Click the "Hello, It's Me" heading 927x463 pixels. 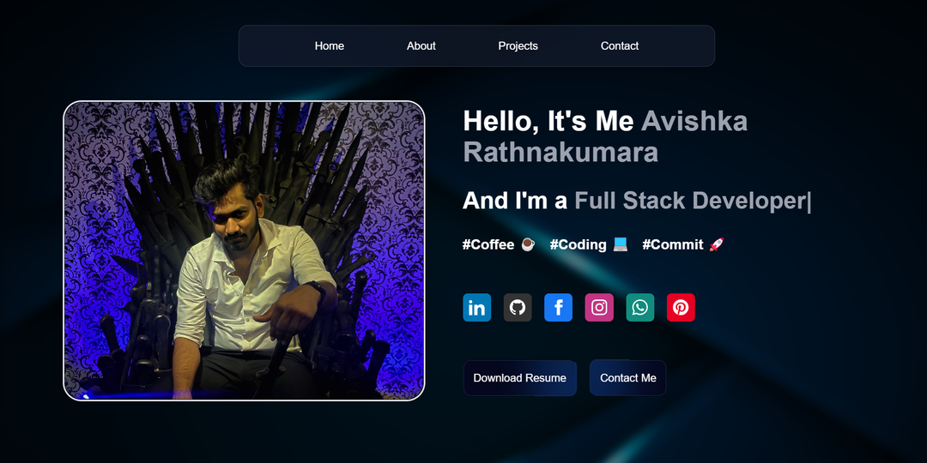pyautogui.click(x=548, y=122)
